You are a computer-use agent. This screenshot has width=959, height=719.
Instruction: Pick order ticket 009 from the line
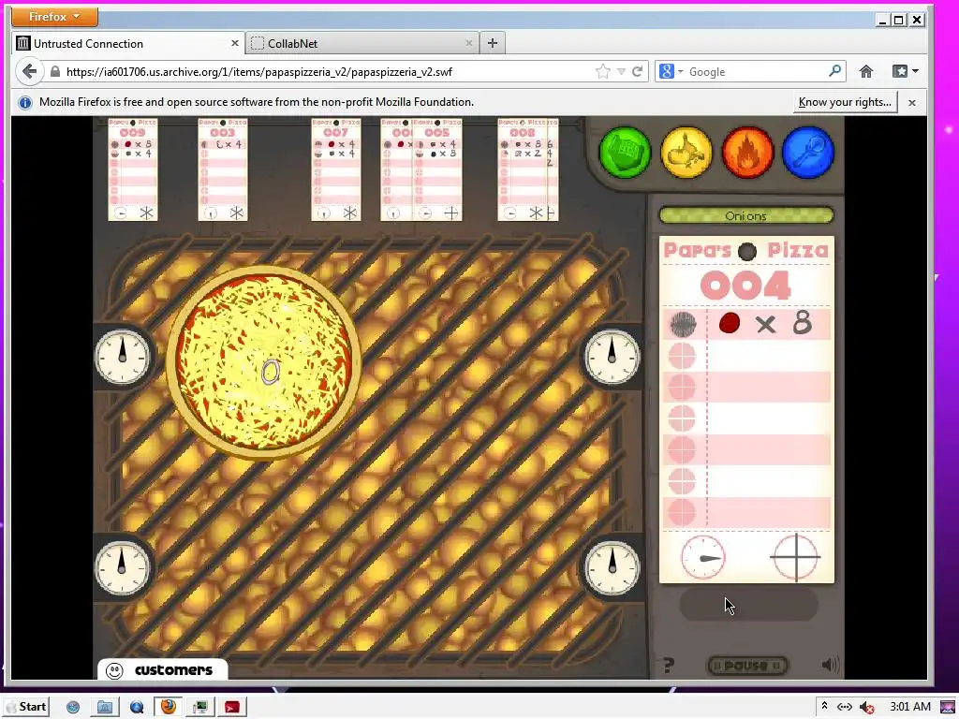coord(133,169)
